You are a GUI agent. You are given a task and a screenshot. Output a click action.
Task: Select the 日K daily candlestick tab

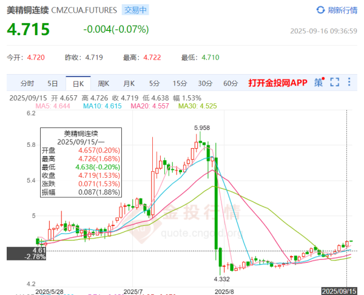[78, 83]
